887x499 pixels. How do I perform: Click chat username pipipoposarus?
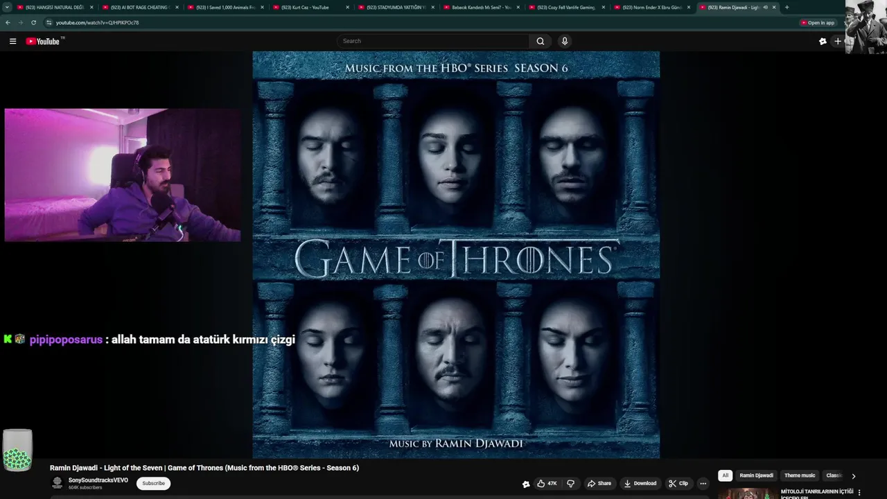tap(66, 340)
